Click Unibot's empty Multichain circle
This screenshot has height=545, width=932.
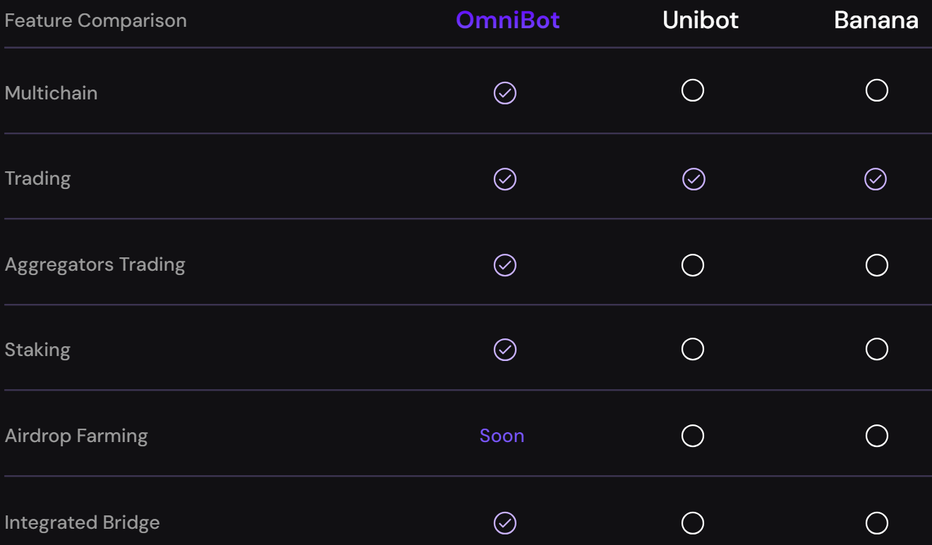click(x=693, y=90)
